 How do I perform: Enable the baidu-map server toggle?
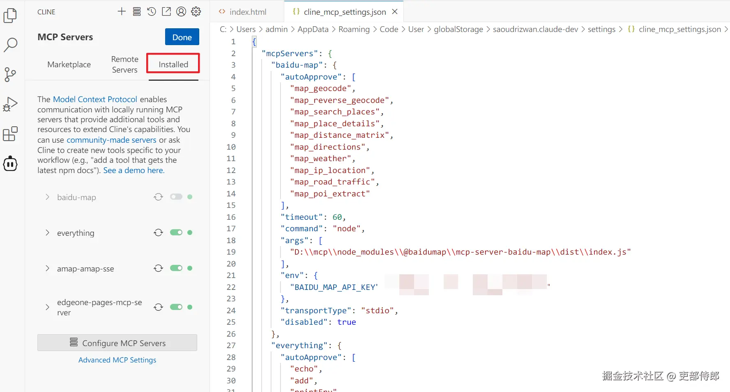[x=176, y=197]
